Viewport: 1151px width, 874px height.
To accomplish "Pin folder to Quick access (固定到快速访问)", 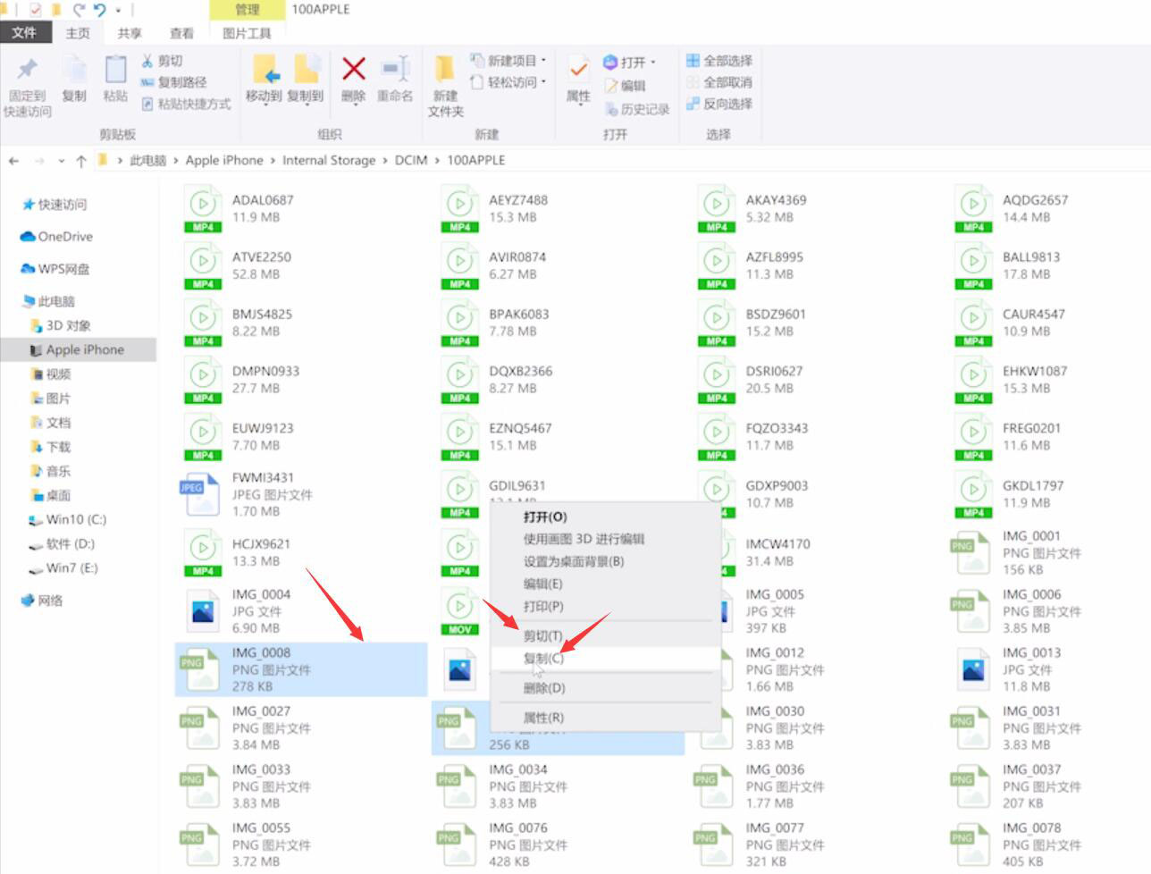I will coord(27,87).
